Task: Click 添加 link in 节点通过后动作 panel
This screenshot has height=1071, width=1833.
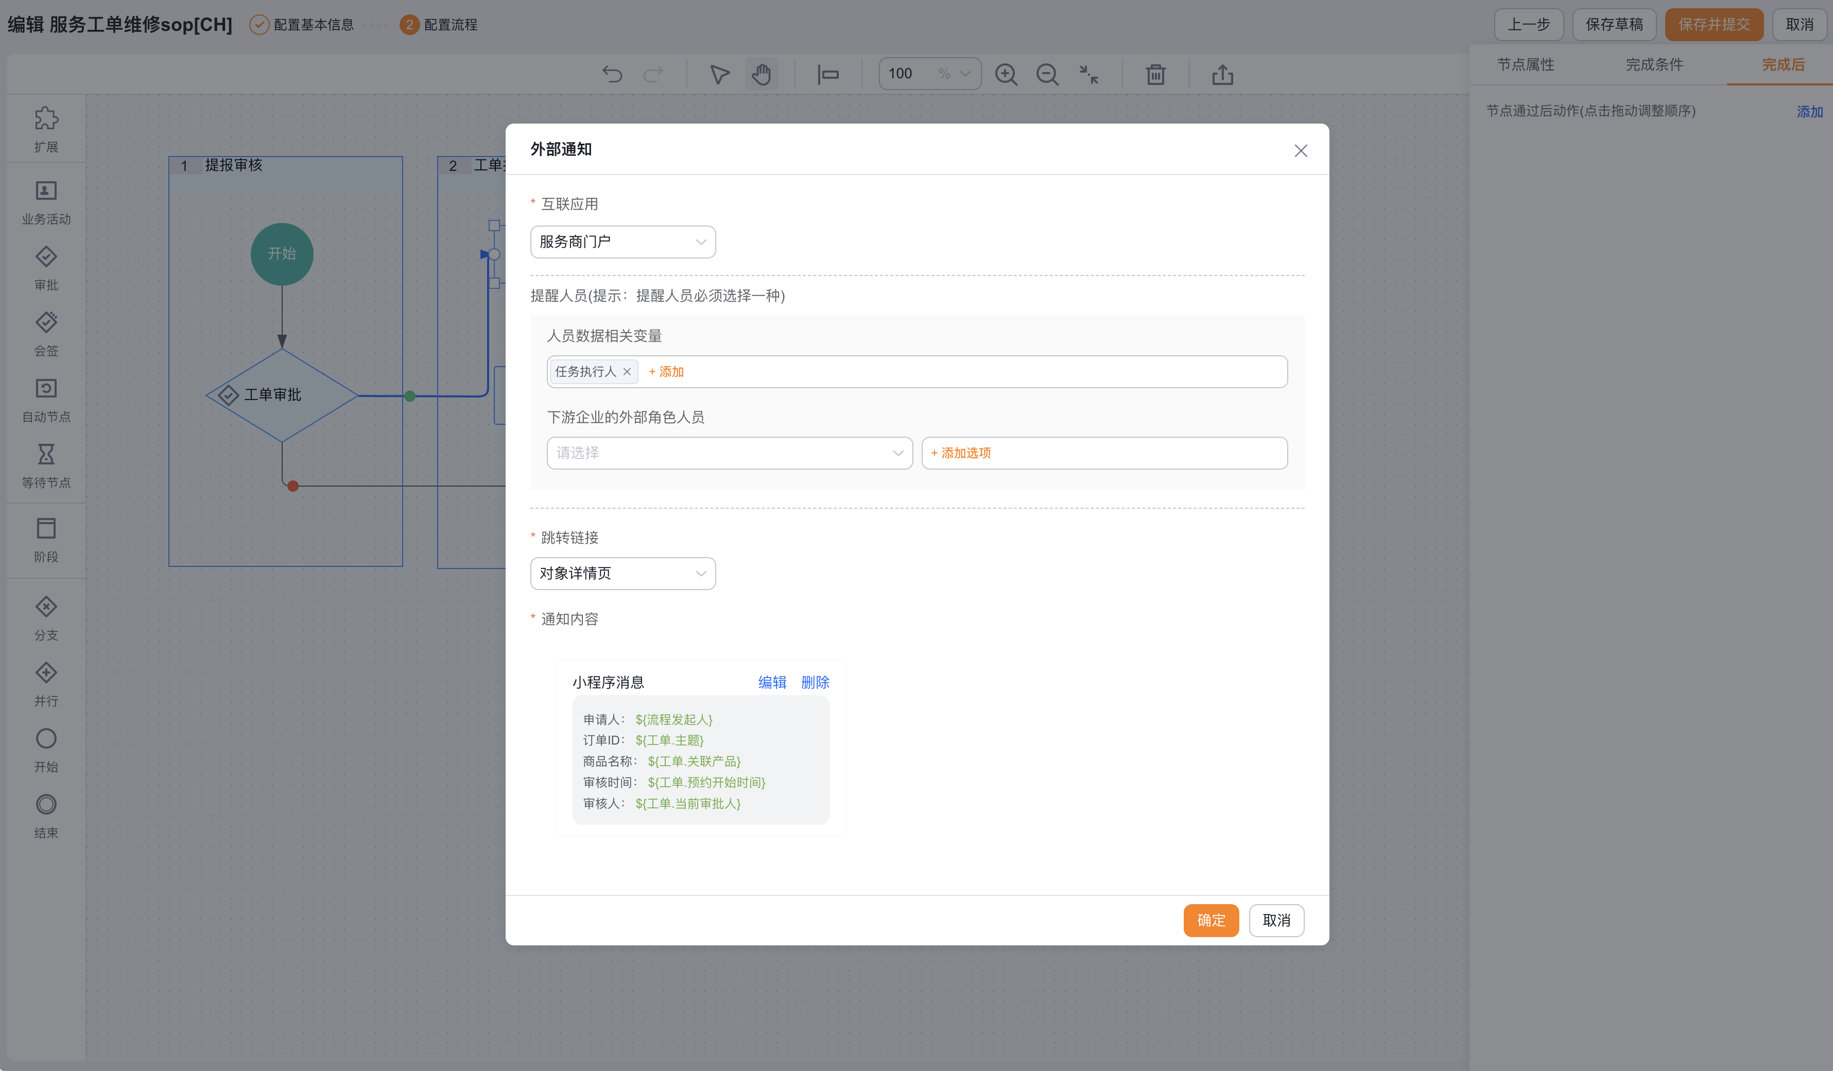Action: coord(1810,111)
